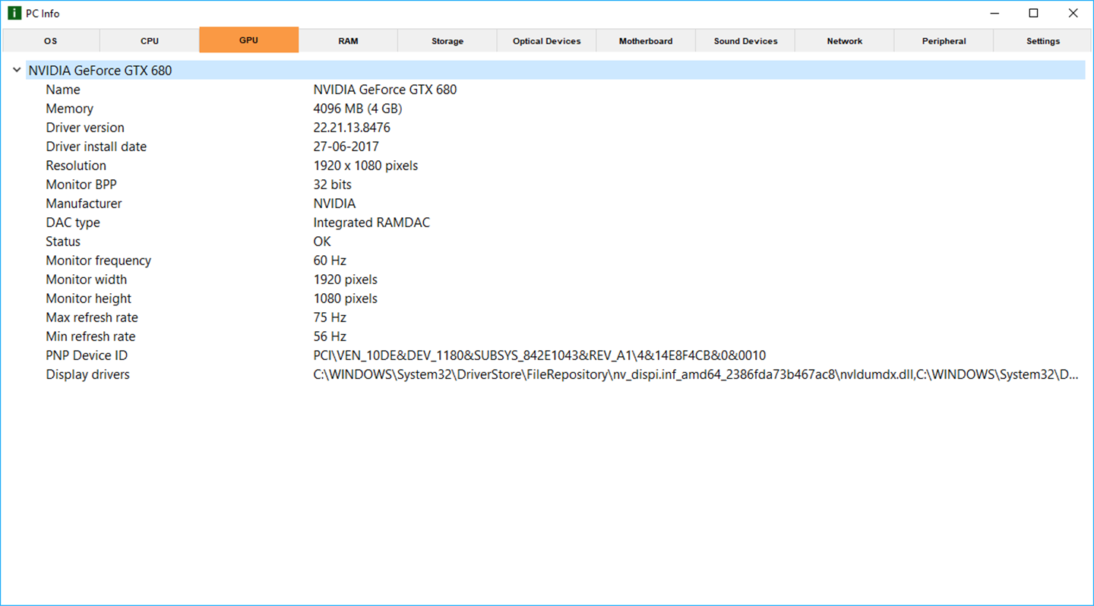Image resolution: width=1094 pixels, height=606 pixels.
Task: Click the PCI\VEN_10DE device ID value
Action: pos(539,355)
